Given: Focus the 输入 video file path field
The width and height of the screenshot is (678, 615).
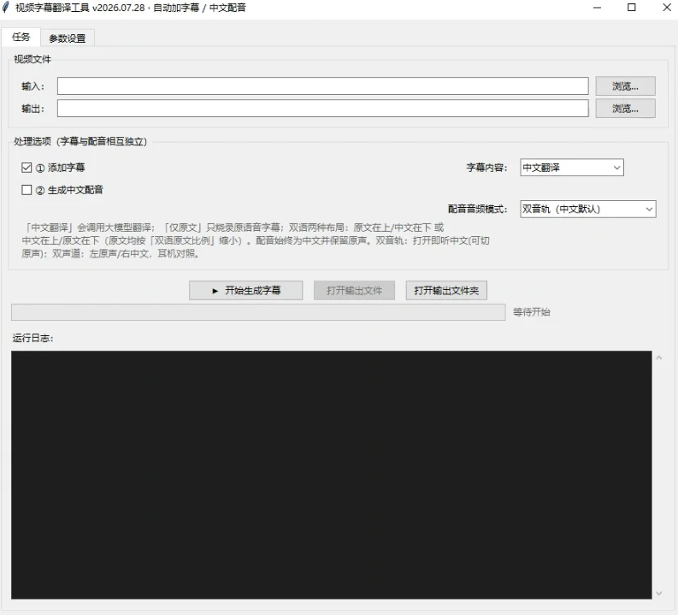Looking at the screenshot, I should pyautogui.click(x=322, y=86).
